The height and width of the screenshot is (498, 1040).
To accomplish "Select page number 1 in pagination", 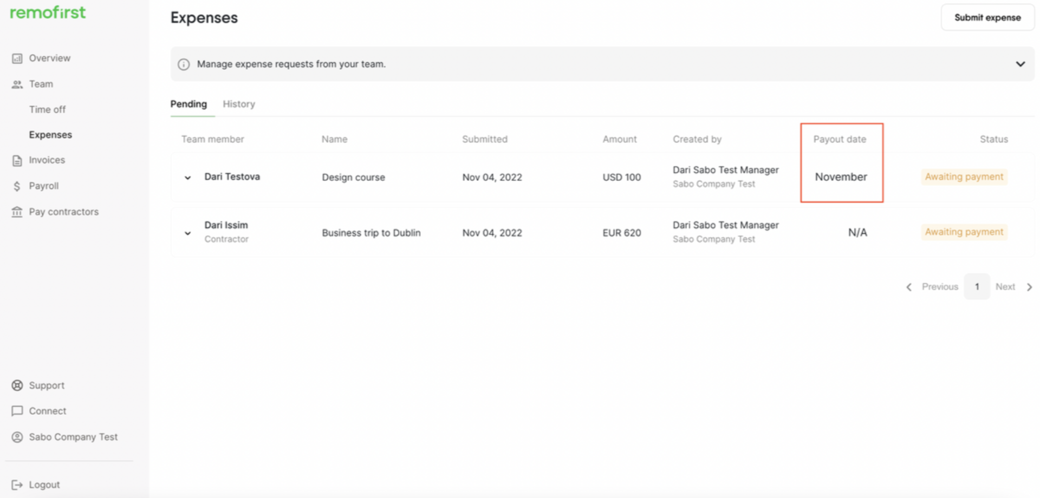I will point(977,287).
